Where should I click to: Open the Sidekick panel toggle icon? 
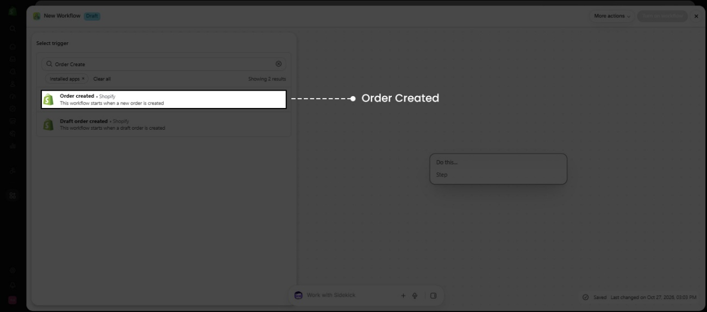433,296
